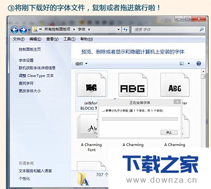Maximize the fonts window

tap(188, 19)
